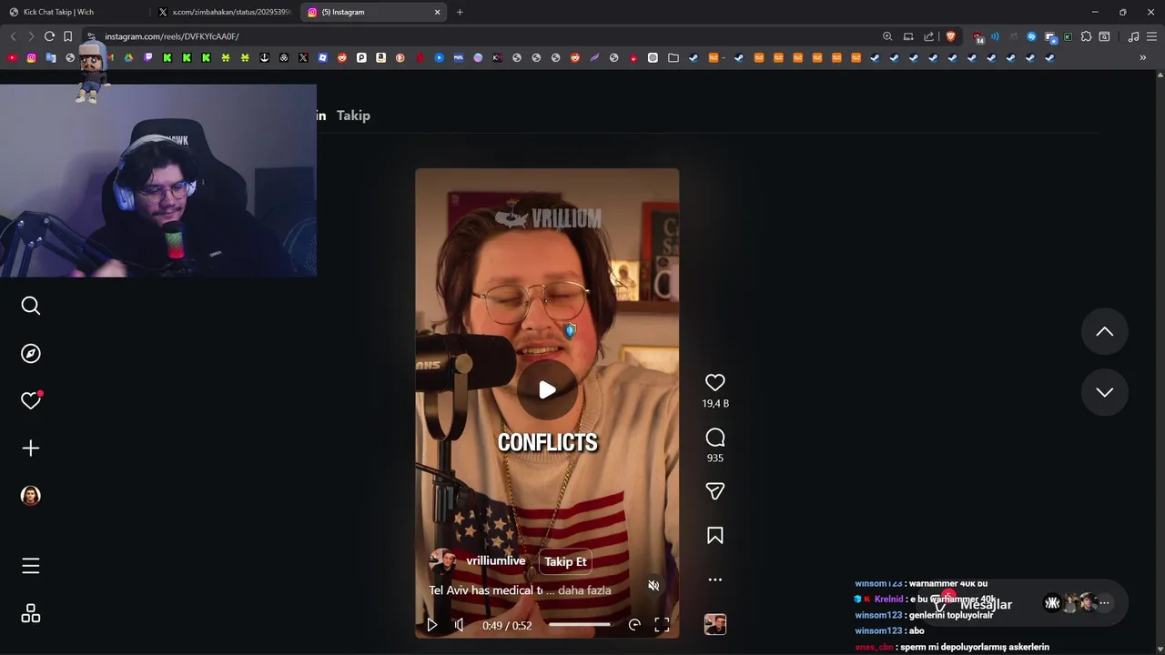Image resolution: width=1165 pixels, height=655 pixels.
Task: Click the address bar URL
Action: click(x=172, y=36)
